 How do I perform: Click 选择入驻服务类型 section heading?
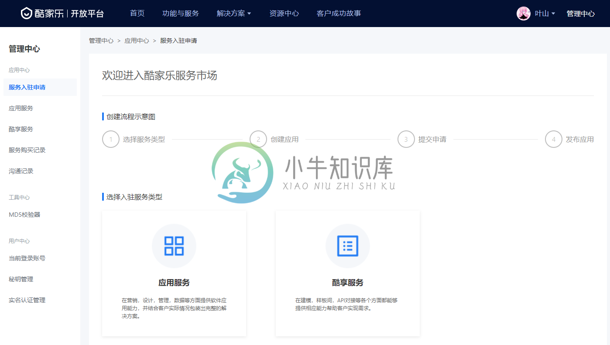click(134, 197)
